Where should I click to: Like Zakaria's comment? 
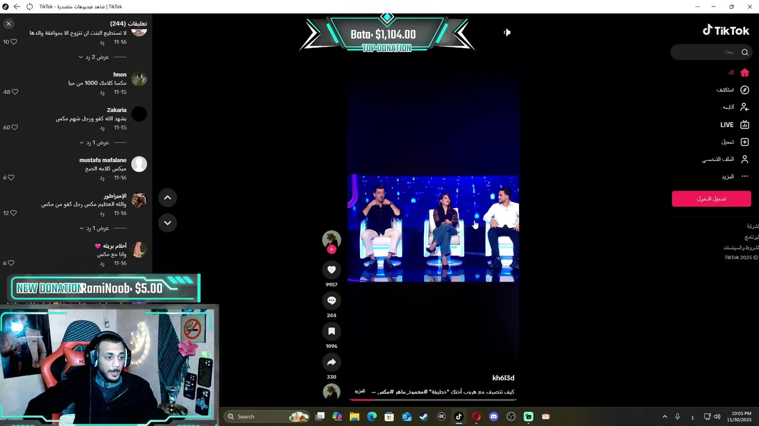(x=15, y=128)
